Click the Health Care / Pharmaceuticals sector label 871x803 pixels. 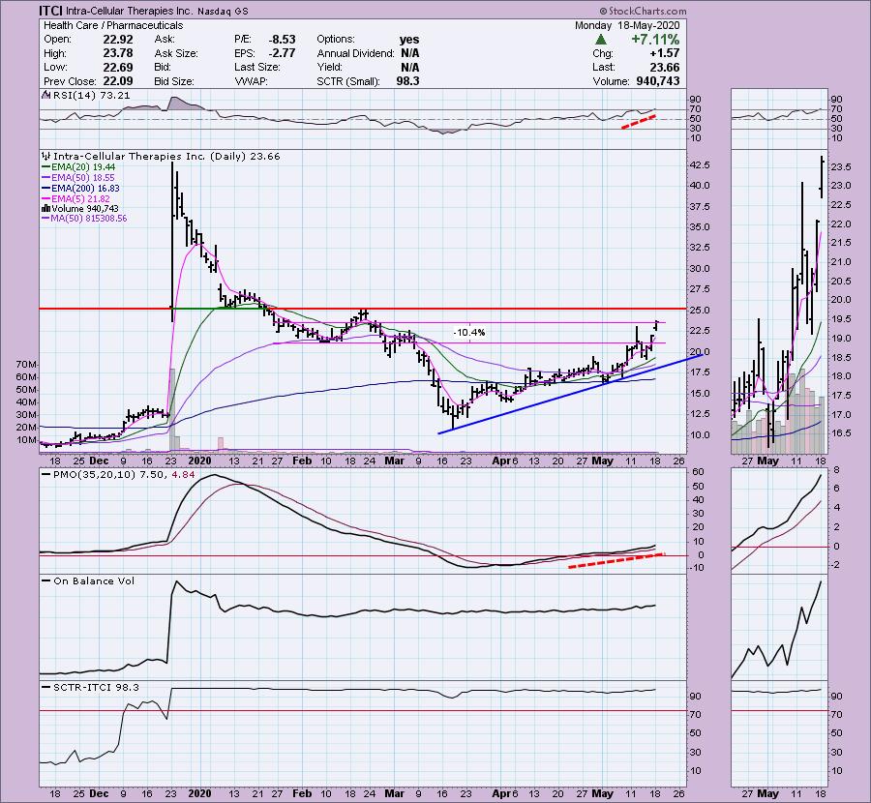113,25
